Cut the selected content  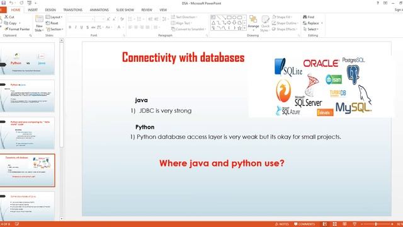(x=9, y=17)
